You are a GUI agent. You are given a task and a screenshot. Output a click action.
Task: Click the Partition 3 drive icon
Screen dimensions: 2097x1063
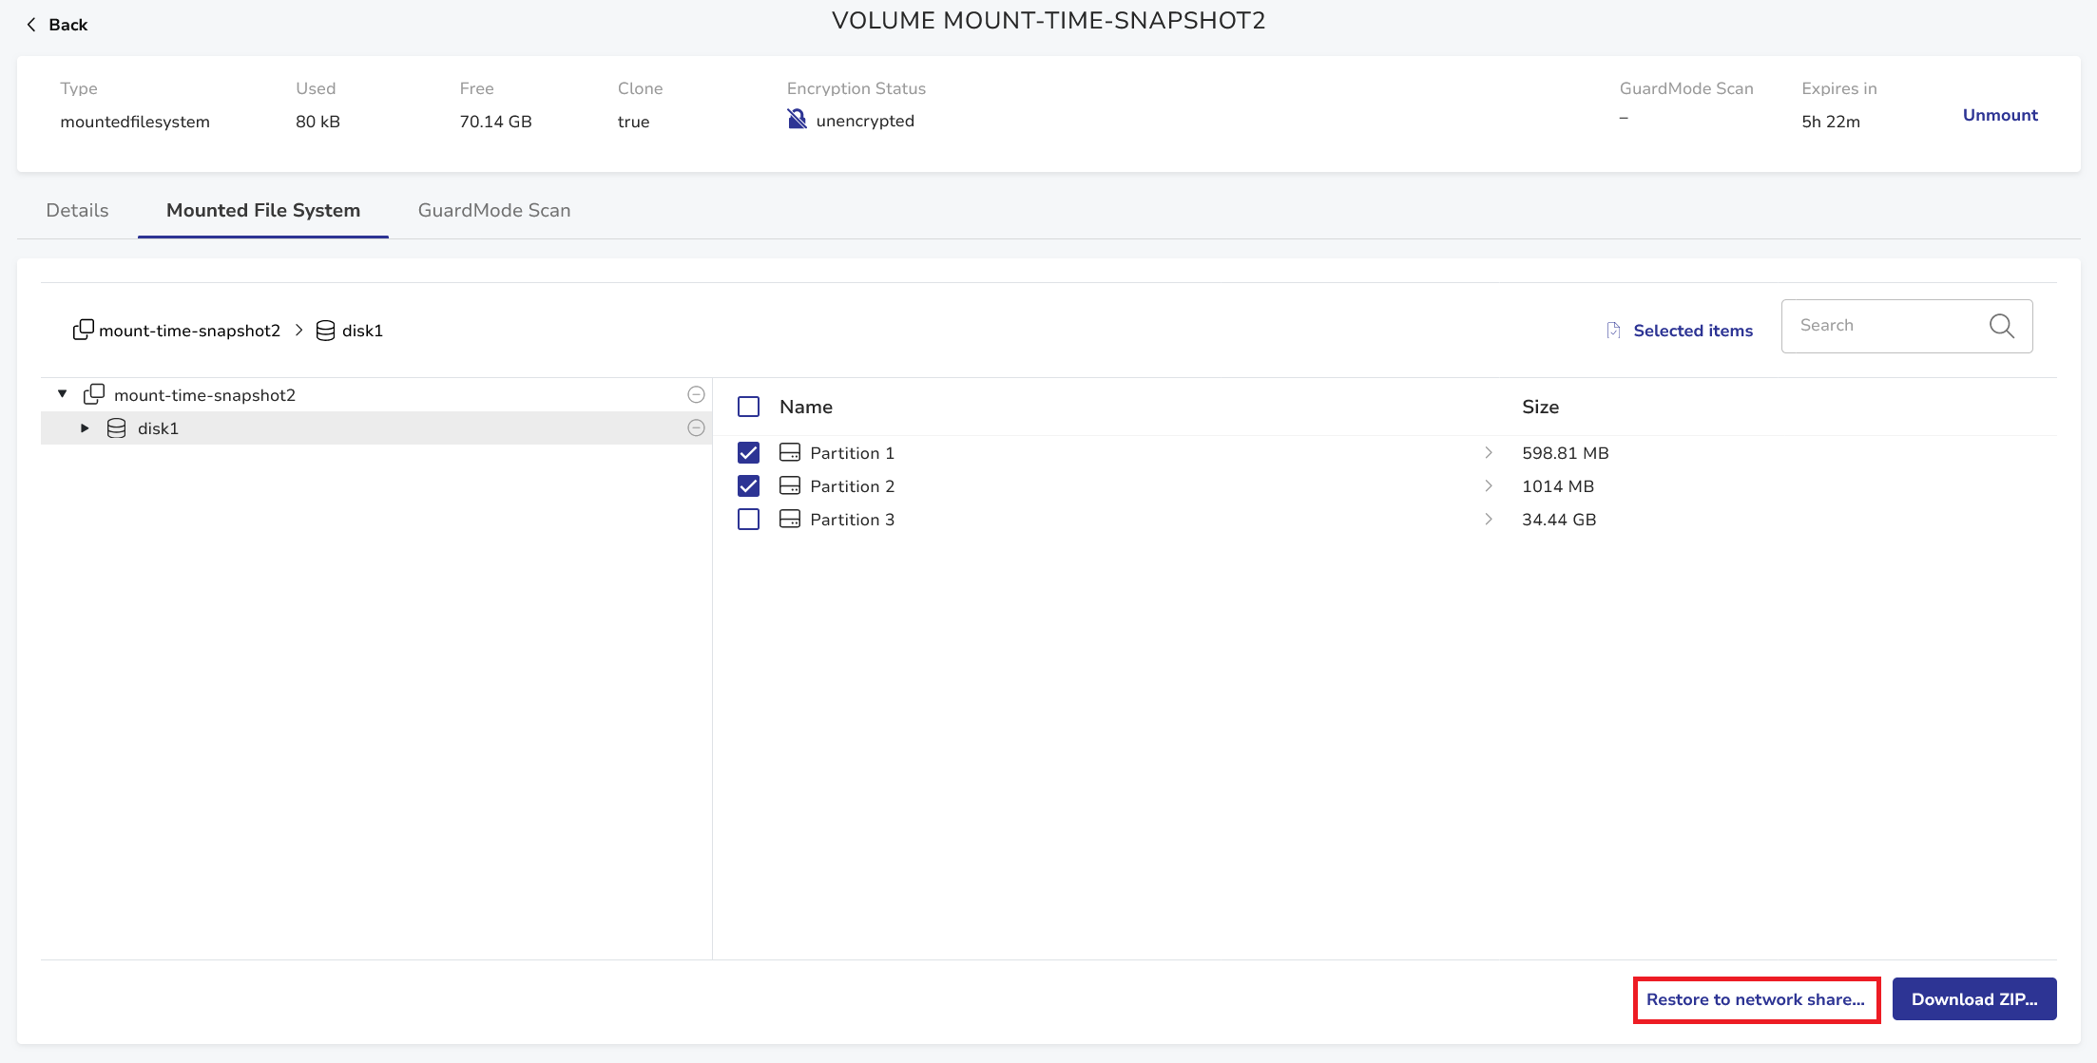[x=789, y=519]
